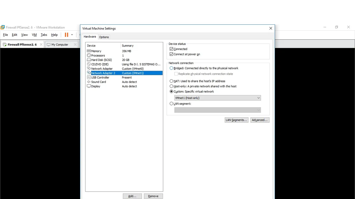Click the My Computer tab monitor icon
Image resolution: width=355 pixels, height=199 pixels.
[49, 44]
